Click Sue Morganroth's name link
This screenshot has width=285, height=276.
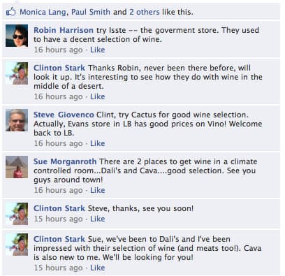65,161
